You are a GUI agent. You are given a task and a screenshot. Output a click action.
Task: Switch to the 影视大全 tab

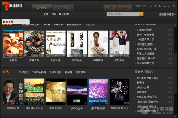pos(42,8)
